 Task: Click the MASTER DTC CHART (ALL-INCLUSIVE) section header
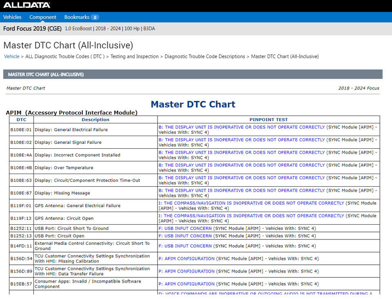(46, 74)
